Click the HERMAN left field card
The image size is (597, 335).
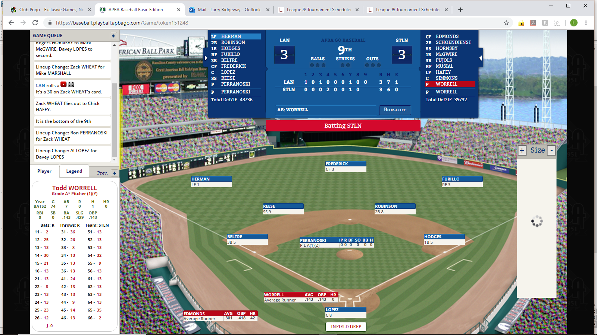pos(211,182)
